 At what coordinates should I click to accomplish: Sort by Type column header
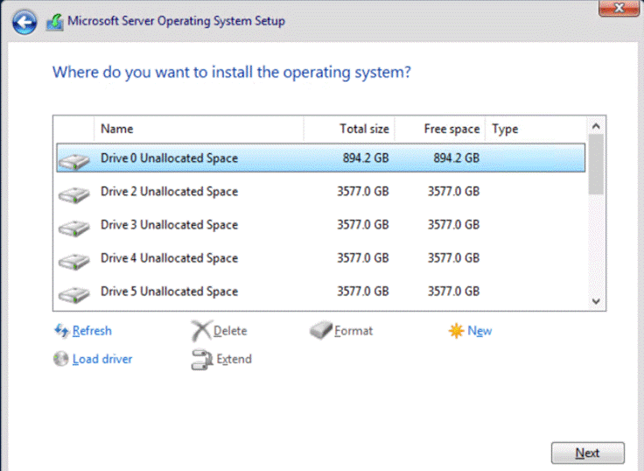[536, 129]
